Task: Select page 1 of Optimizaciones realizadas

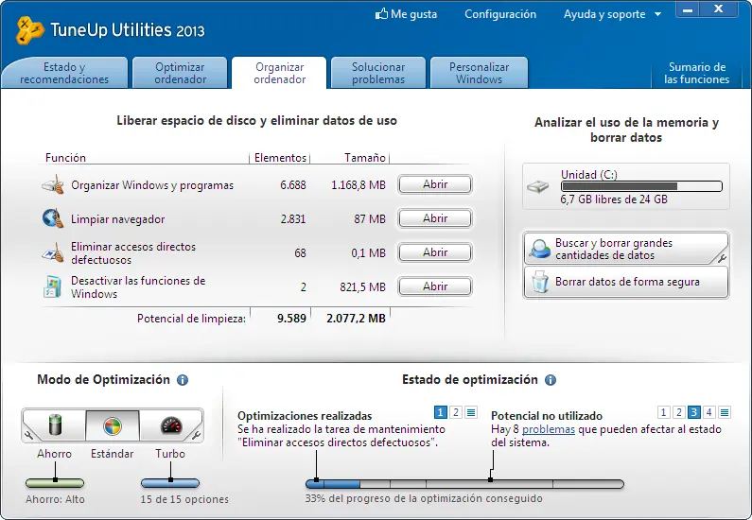Action: [440, 412]
